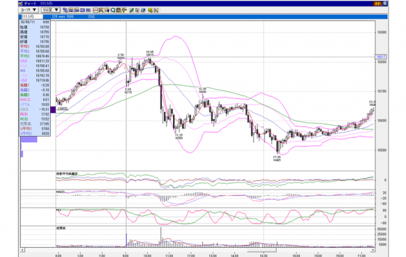406x257 pixels.
Task: Click the last toolbar icon with crossed tools
Action: (156, 10)
